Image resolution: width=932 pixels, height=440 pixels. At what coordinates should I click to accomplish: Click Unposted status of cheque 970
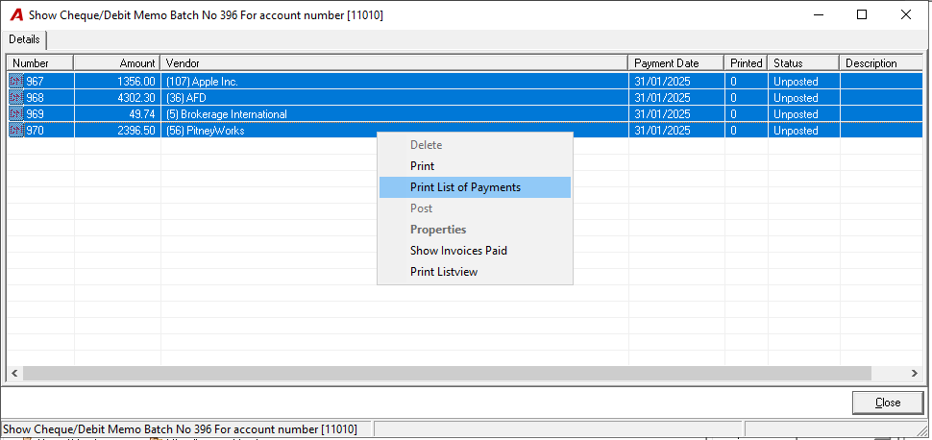[x=796, y=131]
